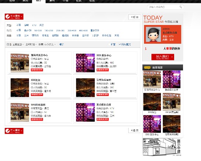The height and width of the screenshot is (161, 201).
Task: Open recommended thumbnail 焦点娱乐会所 in the sidebar
Action: [172, 79]
